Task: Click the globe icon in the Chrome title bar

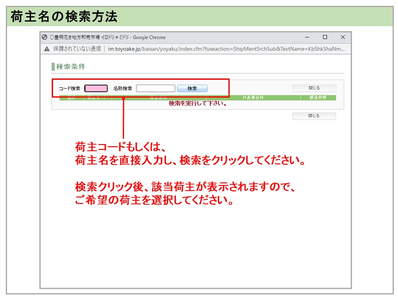Action: 45,37
